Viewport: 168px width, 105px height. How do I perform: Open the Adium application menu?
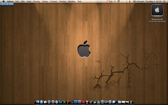point(10,1)
